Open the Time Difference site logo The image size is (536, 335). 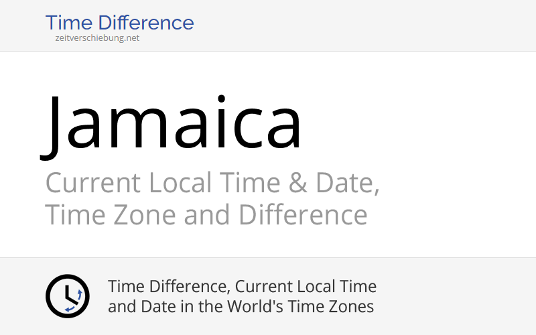tap(119, 23)
